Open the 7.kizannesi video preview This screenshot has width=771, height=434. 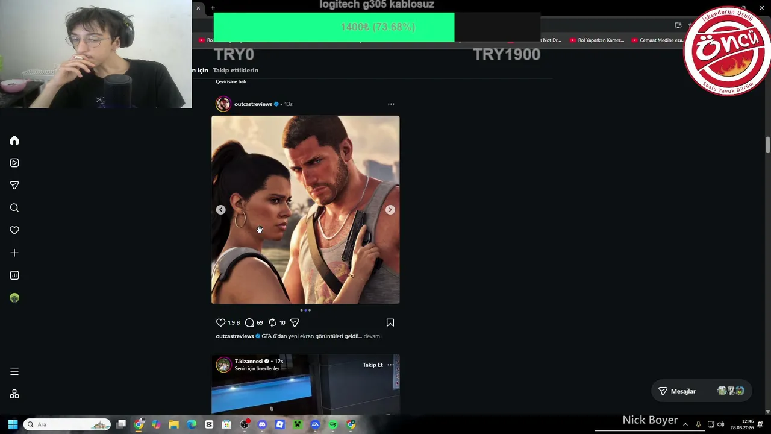(305, 384)
